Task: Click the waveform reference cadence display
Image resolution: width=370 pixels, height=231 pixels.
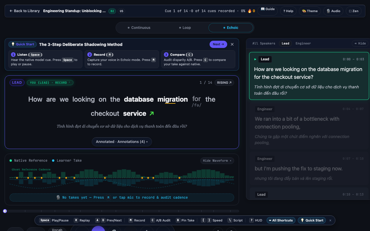Action: [122, 178]
